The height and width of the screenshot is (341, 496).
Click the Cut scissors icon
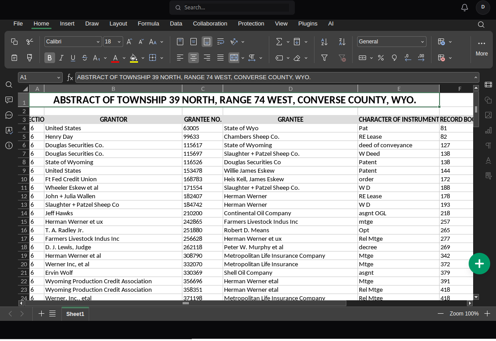(30, 42)
